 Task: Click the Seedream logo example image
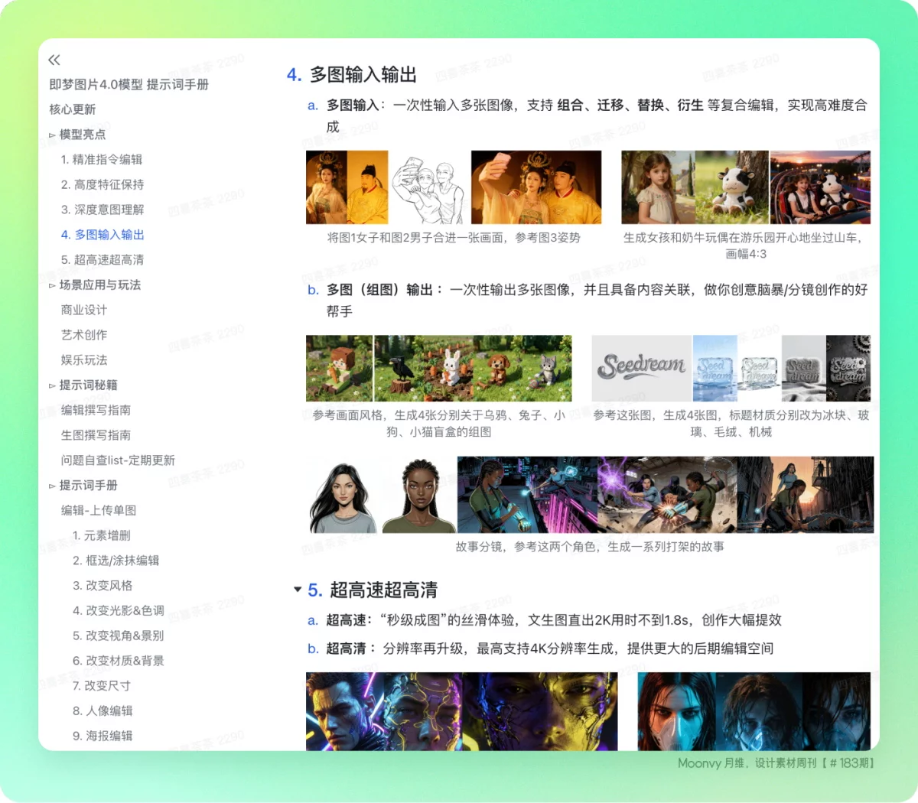640,367
